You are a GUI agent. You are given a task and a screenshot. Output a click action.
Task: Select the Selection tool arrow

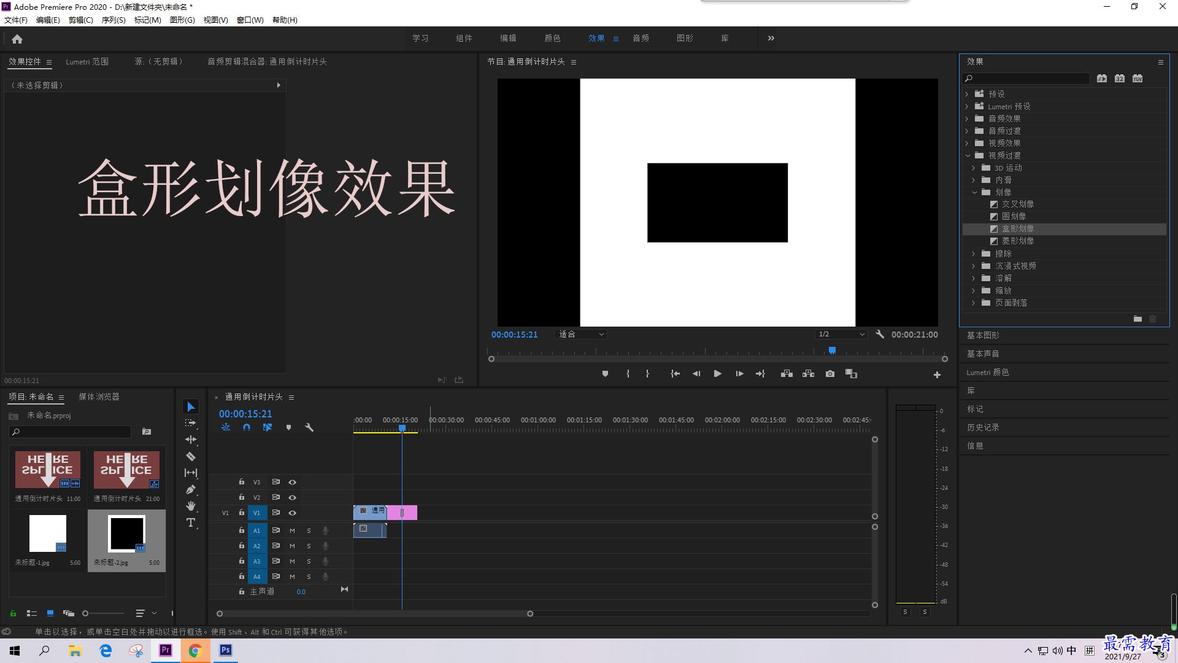191,407
